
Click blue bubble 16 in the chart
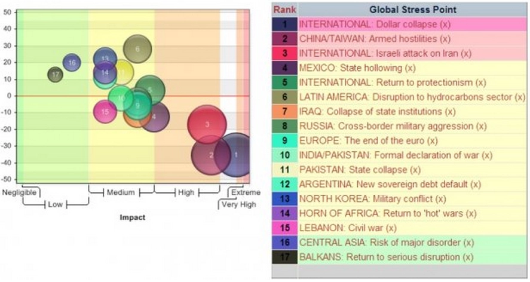72,63
